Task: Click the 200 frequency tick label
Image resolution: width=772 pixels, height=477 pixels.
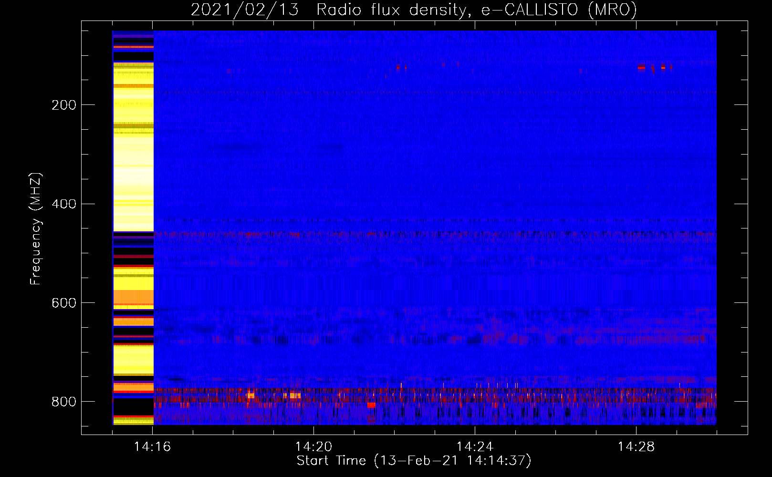Action: tap(63, 105)
